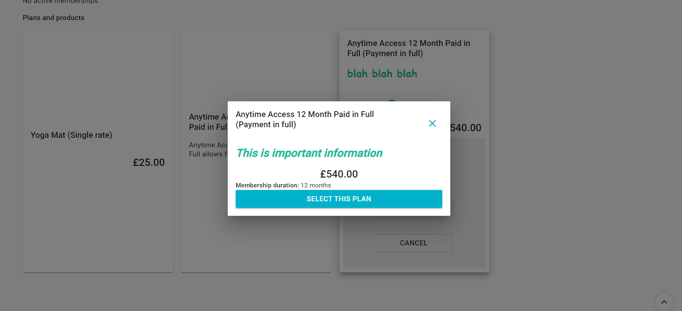This screenshot has width=682, height=311.
Task: Click the "12 months" duration value
Action: (x=316, y=185)
